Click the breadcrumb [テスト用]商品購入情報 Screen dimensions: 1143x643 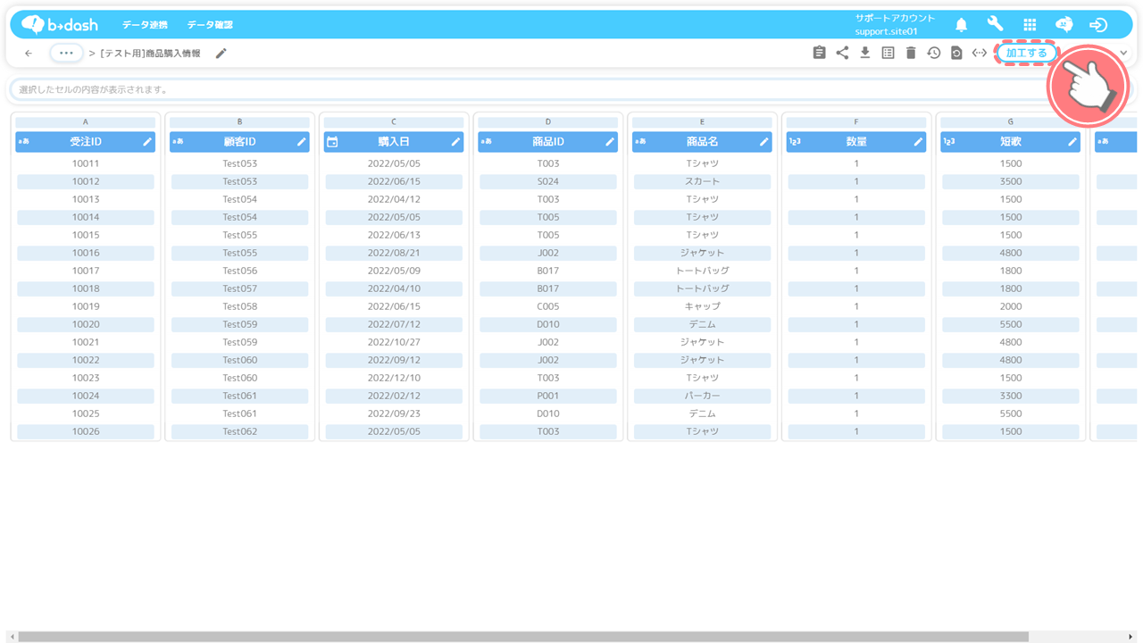(x=150, y=54)
